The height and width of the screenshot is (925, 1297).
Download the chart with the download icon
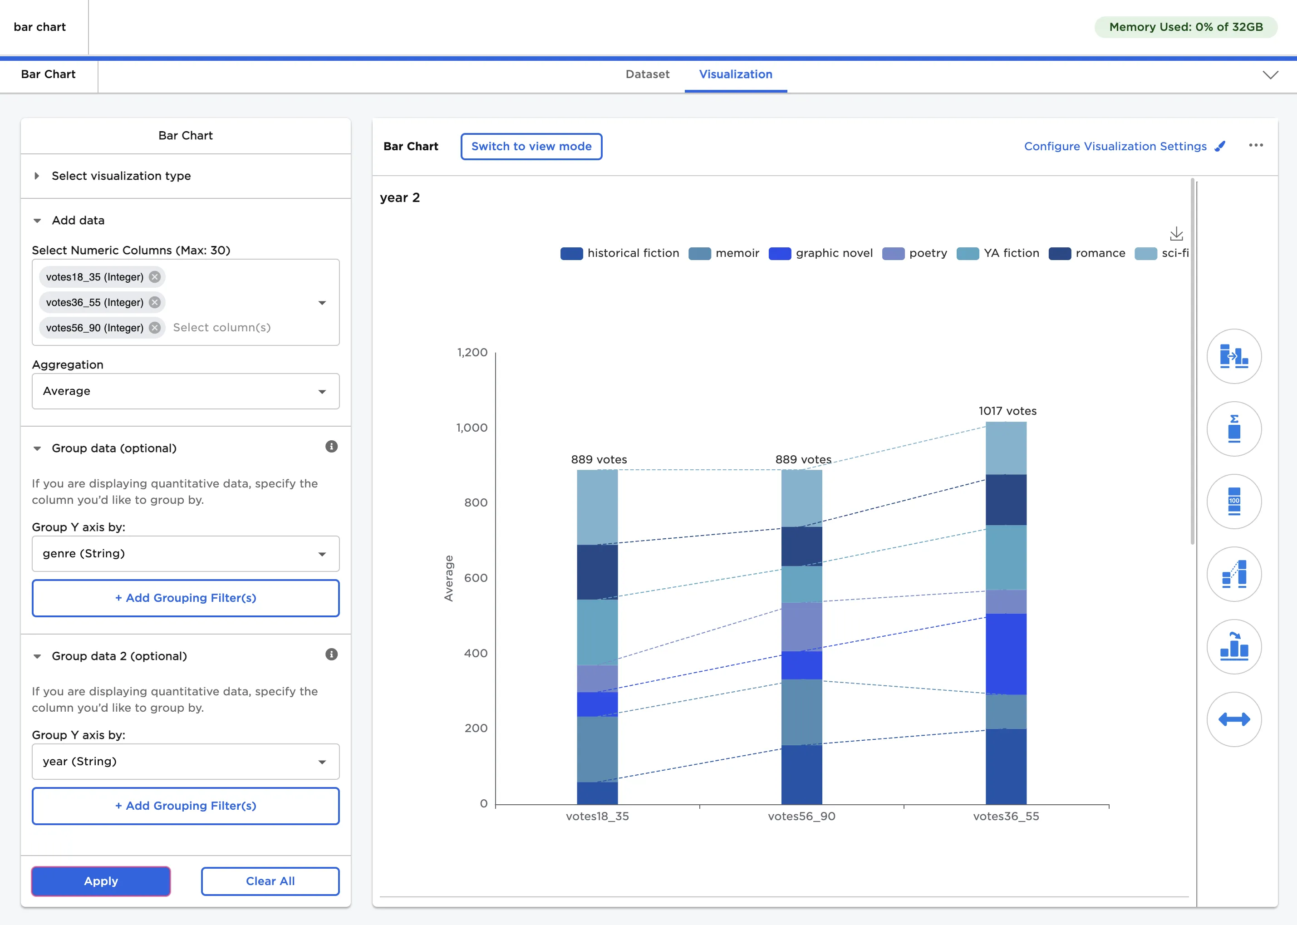pos(1176,234)
